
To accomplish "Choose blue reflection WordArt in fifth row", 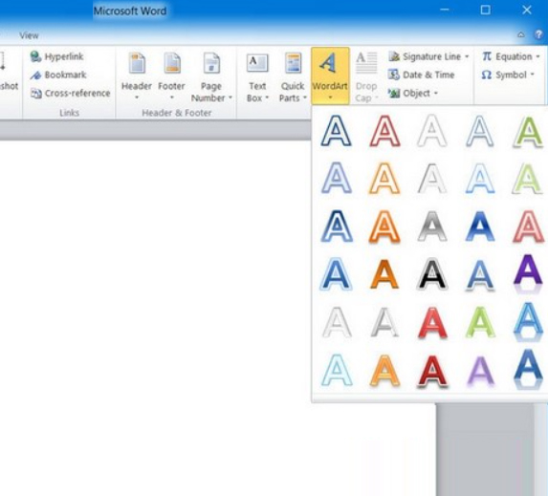I will pyautogui.click(x=529, y=321).
